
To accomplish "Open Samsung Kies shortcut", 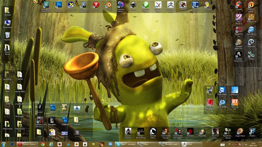I will (x=235, y=104).
